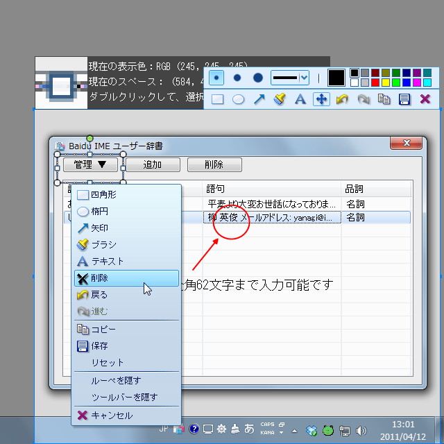Select the rectangle tool in annotation toolbar
The width and height of the screenshot is (444, 444).
click(217, 99)
